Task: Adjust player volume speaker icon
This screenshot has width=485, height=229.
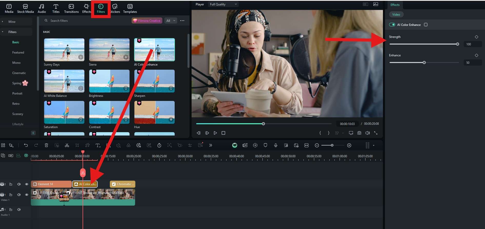Action: [x=368, y=133]
